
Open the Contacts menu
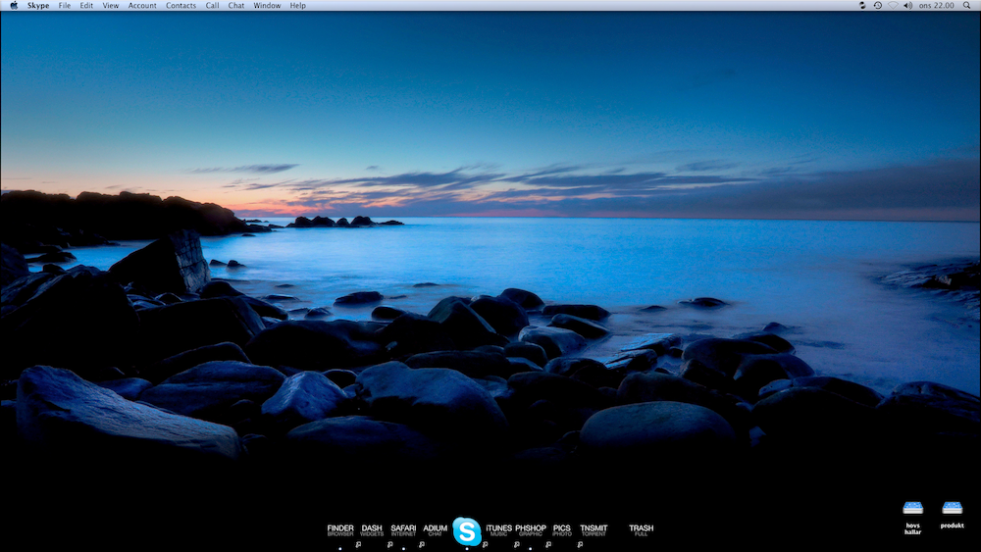pyautogui.click(x=181, y=6)
